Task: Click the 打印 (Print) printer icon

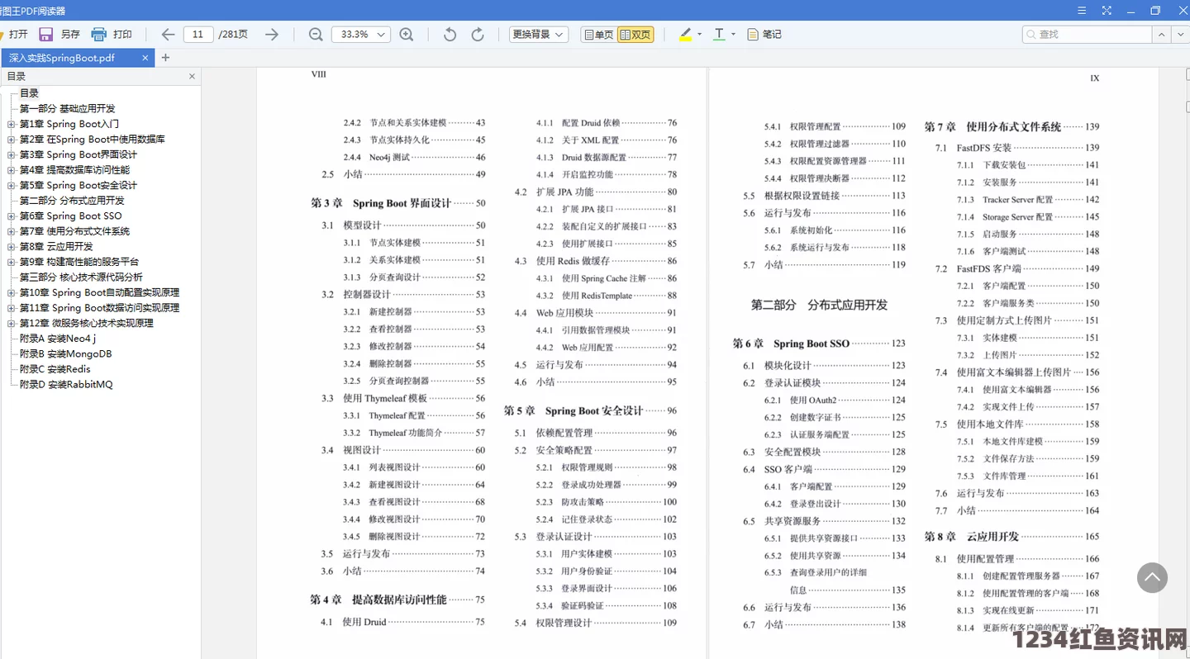Action: tap(98, 34)
